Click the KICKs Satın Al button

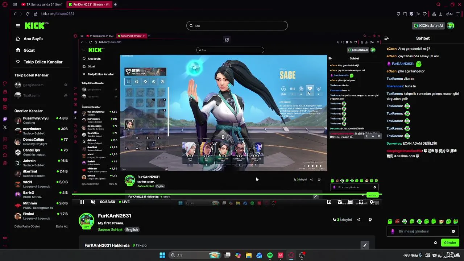428,26
